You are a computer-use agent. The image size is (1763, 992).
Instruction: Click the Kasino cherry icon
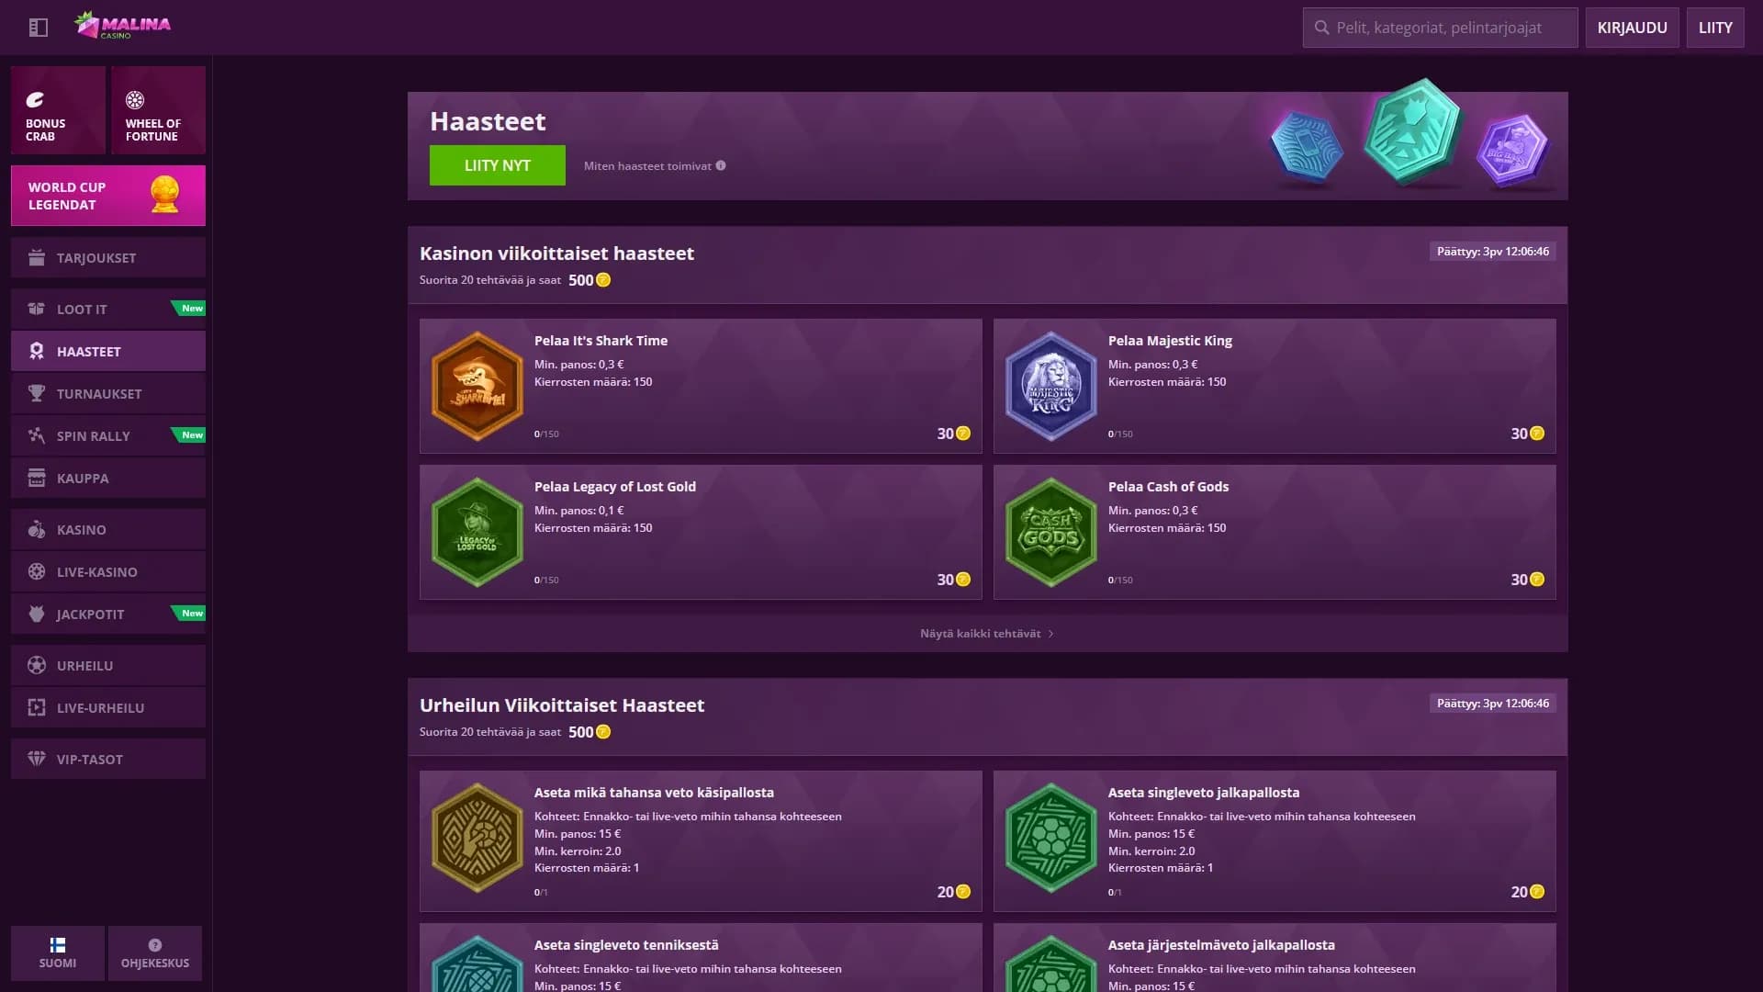click(37, 530)
